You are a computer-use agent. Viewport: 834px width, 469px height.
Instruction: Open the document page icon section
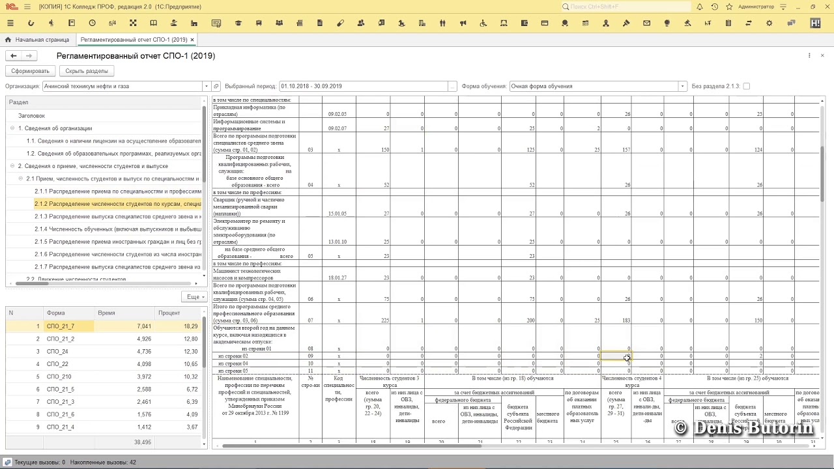pos(320,23)
